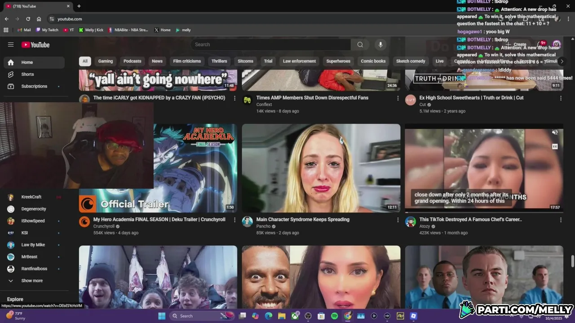Select the News category chip
Viewport: 575px width, 323px height.
tap(157, 61)
